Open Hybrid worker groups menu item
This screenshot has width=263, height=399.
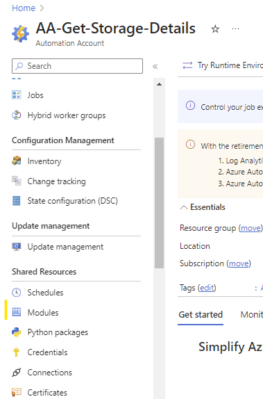point(67,115)
